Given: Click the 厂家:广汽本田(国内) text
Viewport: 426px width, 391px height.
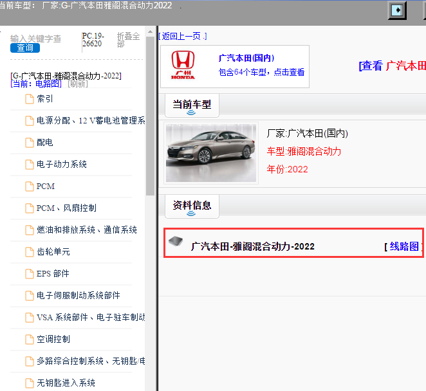Looking at the screenshot, I should click(x=308, y=134).
